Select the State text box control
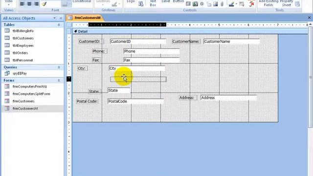The width and height of the screenshot is (313, 176). click(119, 90)
